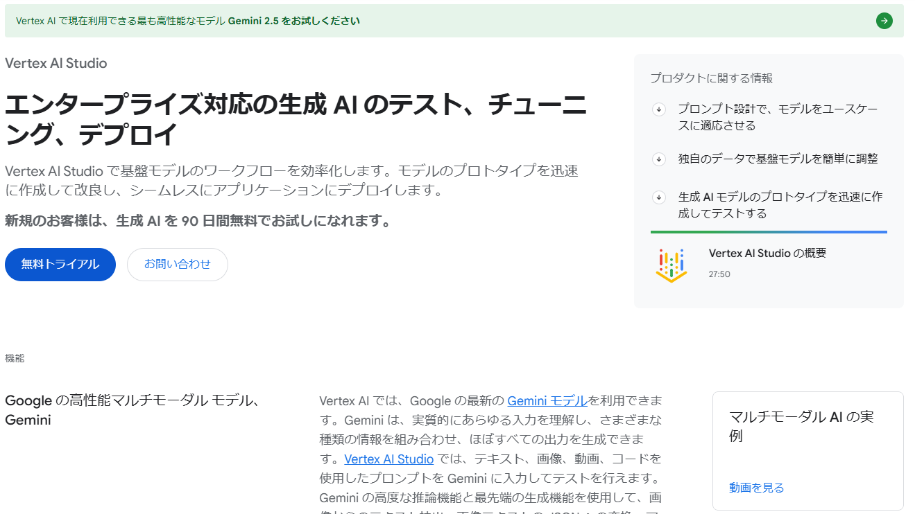Viewport: 915px width, 514px height.
Task: Select the プロンプト設計で、モデルをユースケースに適応させる item text
Action: (x=777, y=118)
